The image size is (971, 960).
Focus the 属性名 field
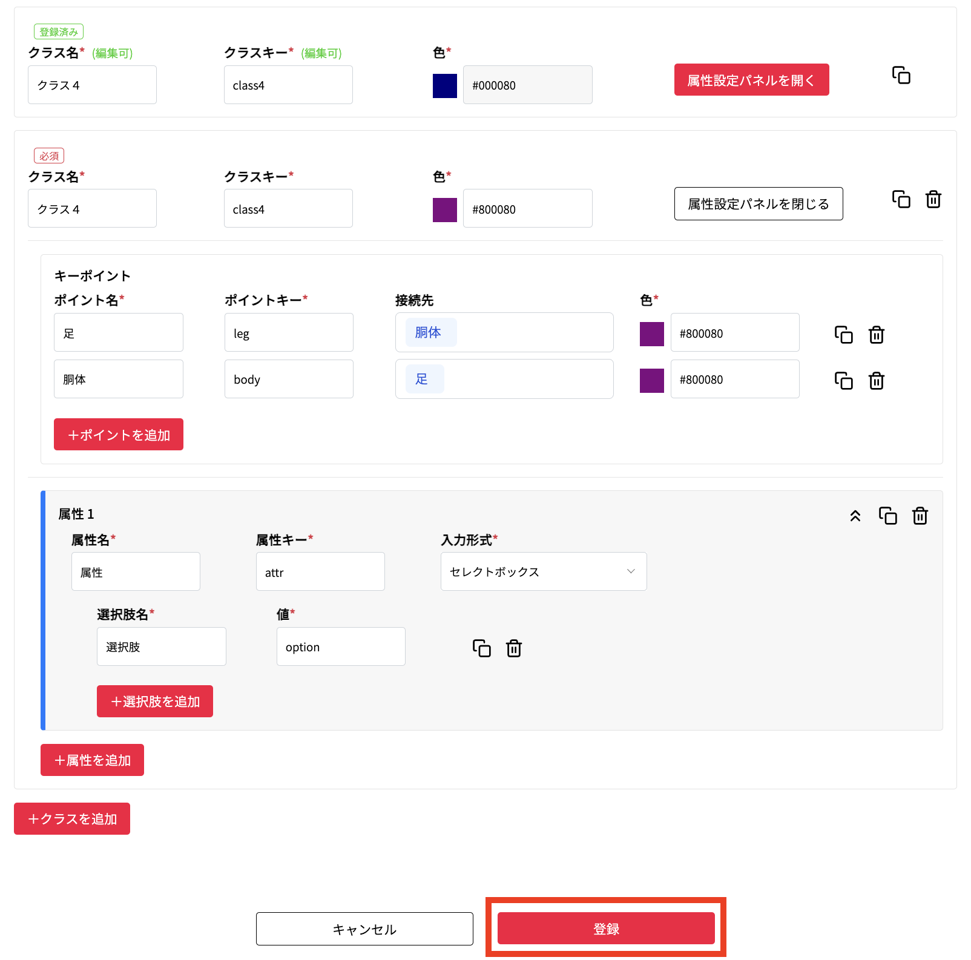click(136, 571)
